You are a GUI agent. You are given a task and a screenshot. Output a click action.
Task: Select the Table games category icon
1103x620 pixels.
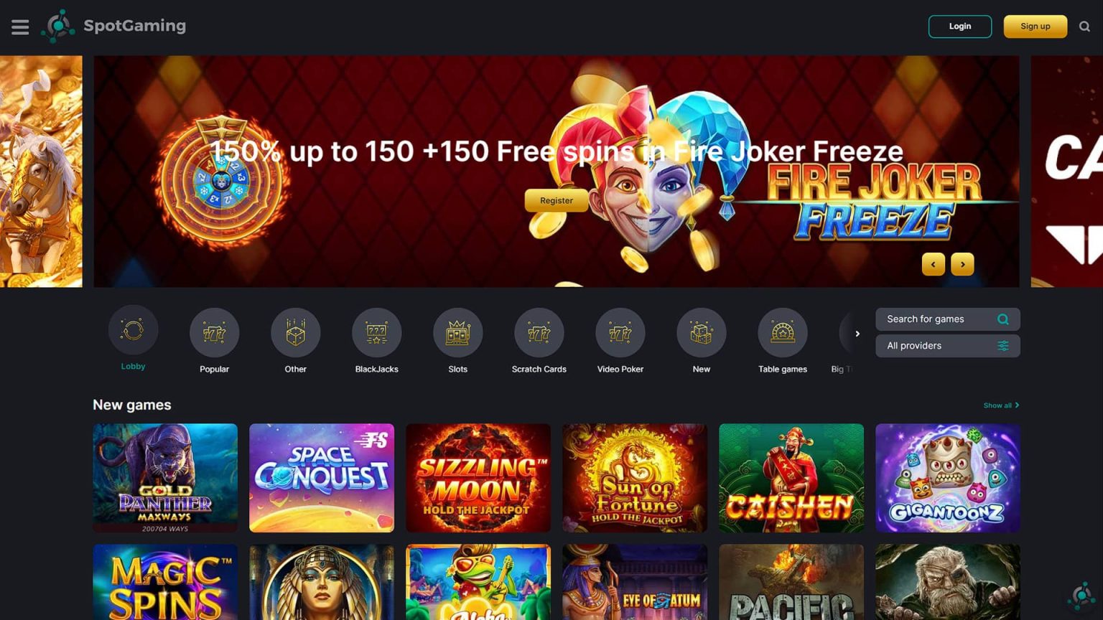(782, 333)
